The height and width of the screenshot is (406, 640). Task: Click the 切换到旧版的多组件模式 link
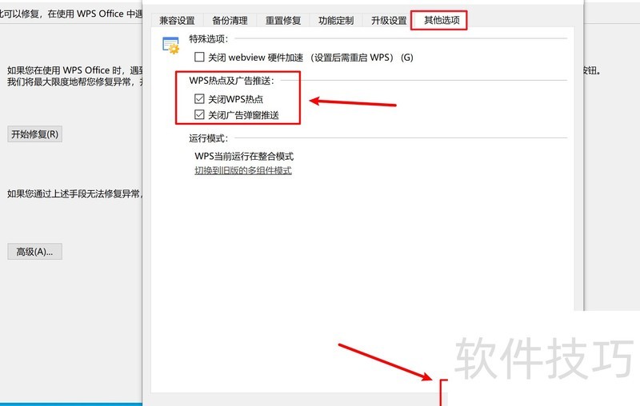[x=243, y=170]
